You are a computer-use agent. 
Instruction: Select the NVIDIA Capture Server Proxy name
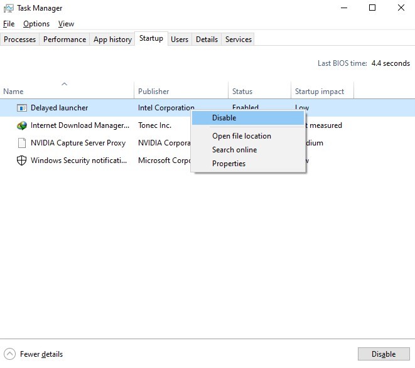click(x=78, y=143)
